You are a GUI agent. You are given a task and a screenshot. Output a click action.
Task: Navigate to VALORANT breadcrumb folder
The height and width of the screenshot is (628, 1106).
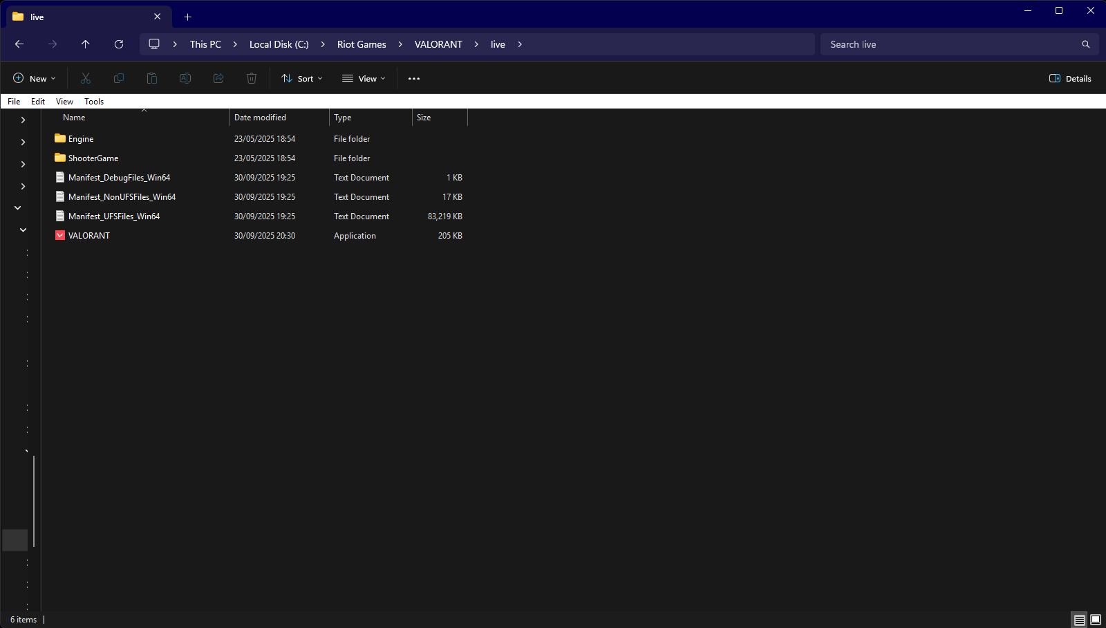pos(438,44)
